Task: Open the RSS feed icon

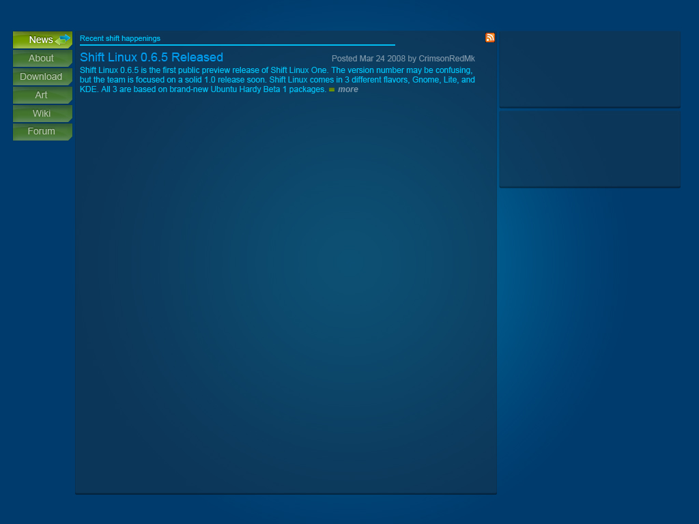Action: pyautogui.click(x=490, y=38)
